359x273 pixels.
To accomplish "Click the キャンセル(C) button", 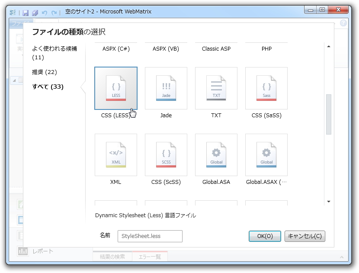I will coord(305,236).
